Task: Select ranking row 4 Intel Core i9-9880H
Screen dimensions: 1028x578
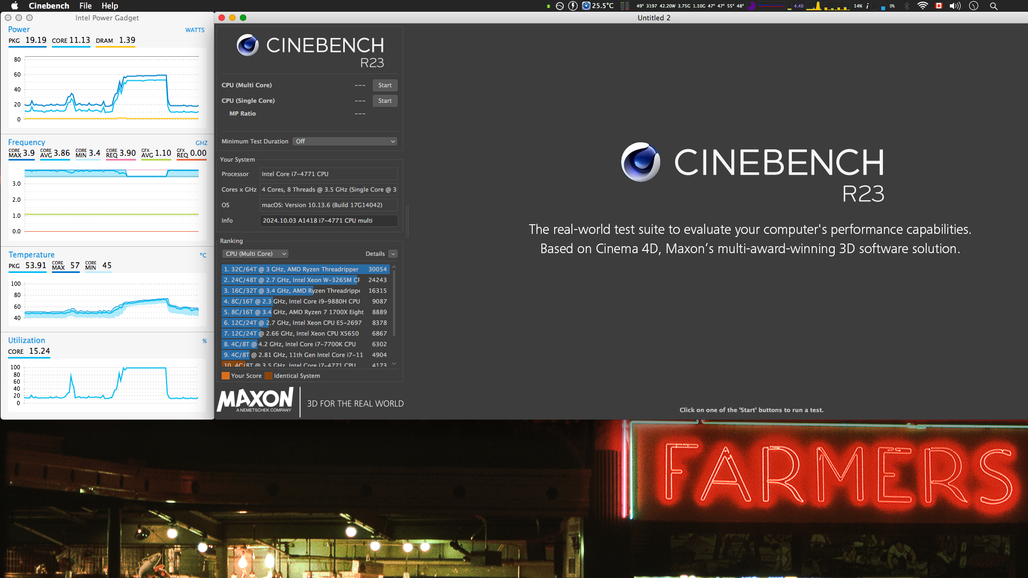Action: tap(305, 301)
